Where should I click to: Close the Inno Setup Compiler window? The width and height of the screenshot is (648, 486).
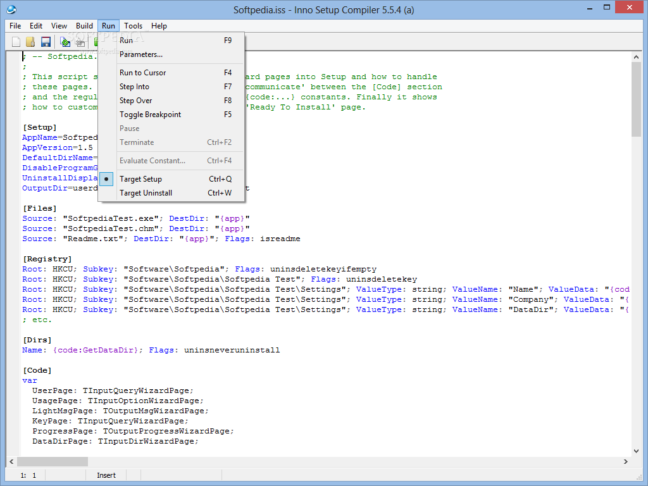630,8
